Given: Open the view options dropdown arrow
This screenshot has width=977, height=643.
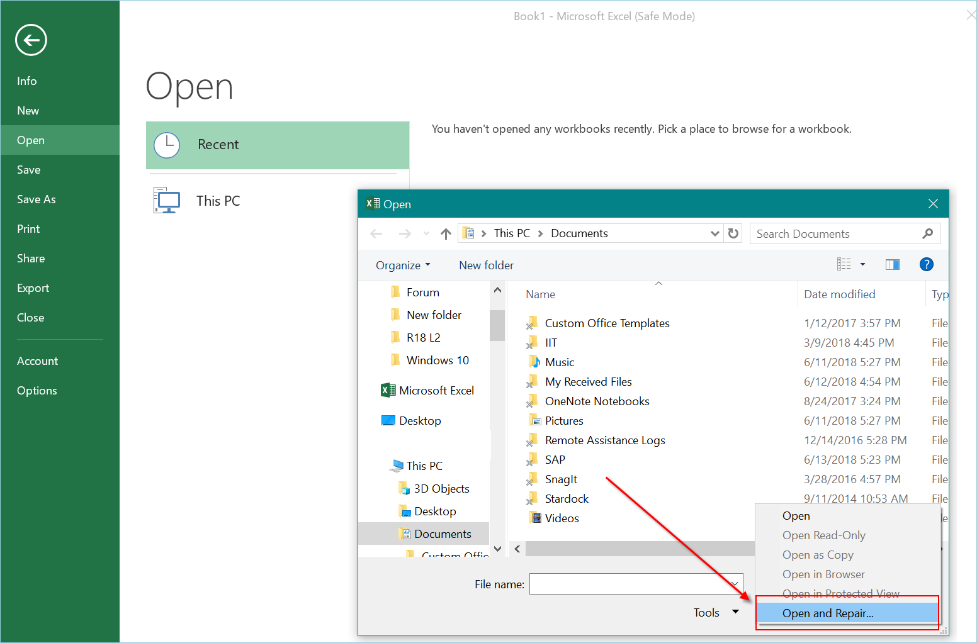Looking at the screenshot, I should pyautogui.click(x=862, y=265).
